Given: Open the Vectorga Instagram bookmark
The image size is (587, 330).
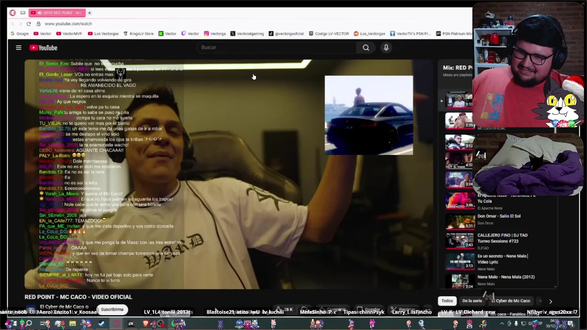Looking at the screenshot, I should point(215,33).
